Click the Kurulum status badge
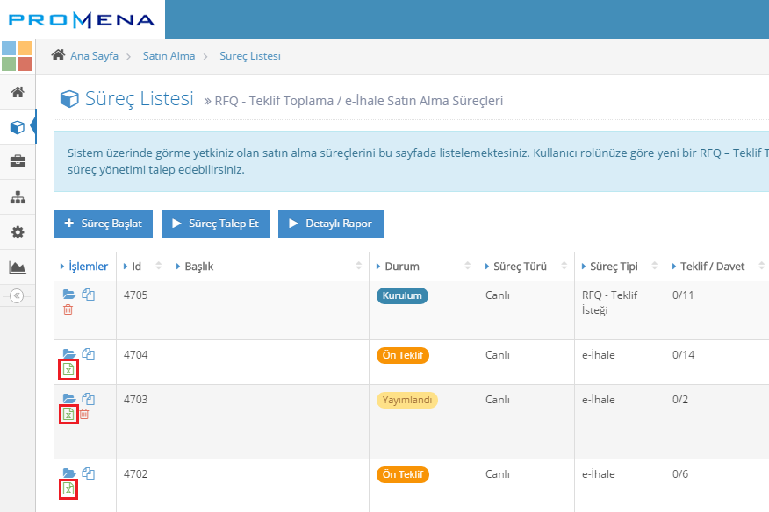The height and width of the screenshot is (512, 769). coord(402,295)
